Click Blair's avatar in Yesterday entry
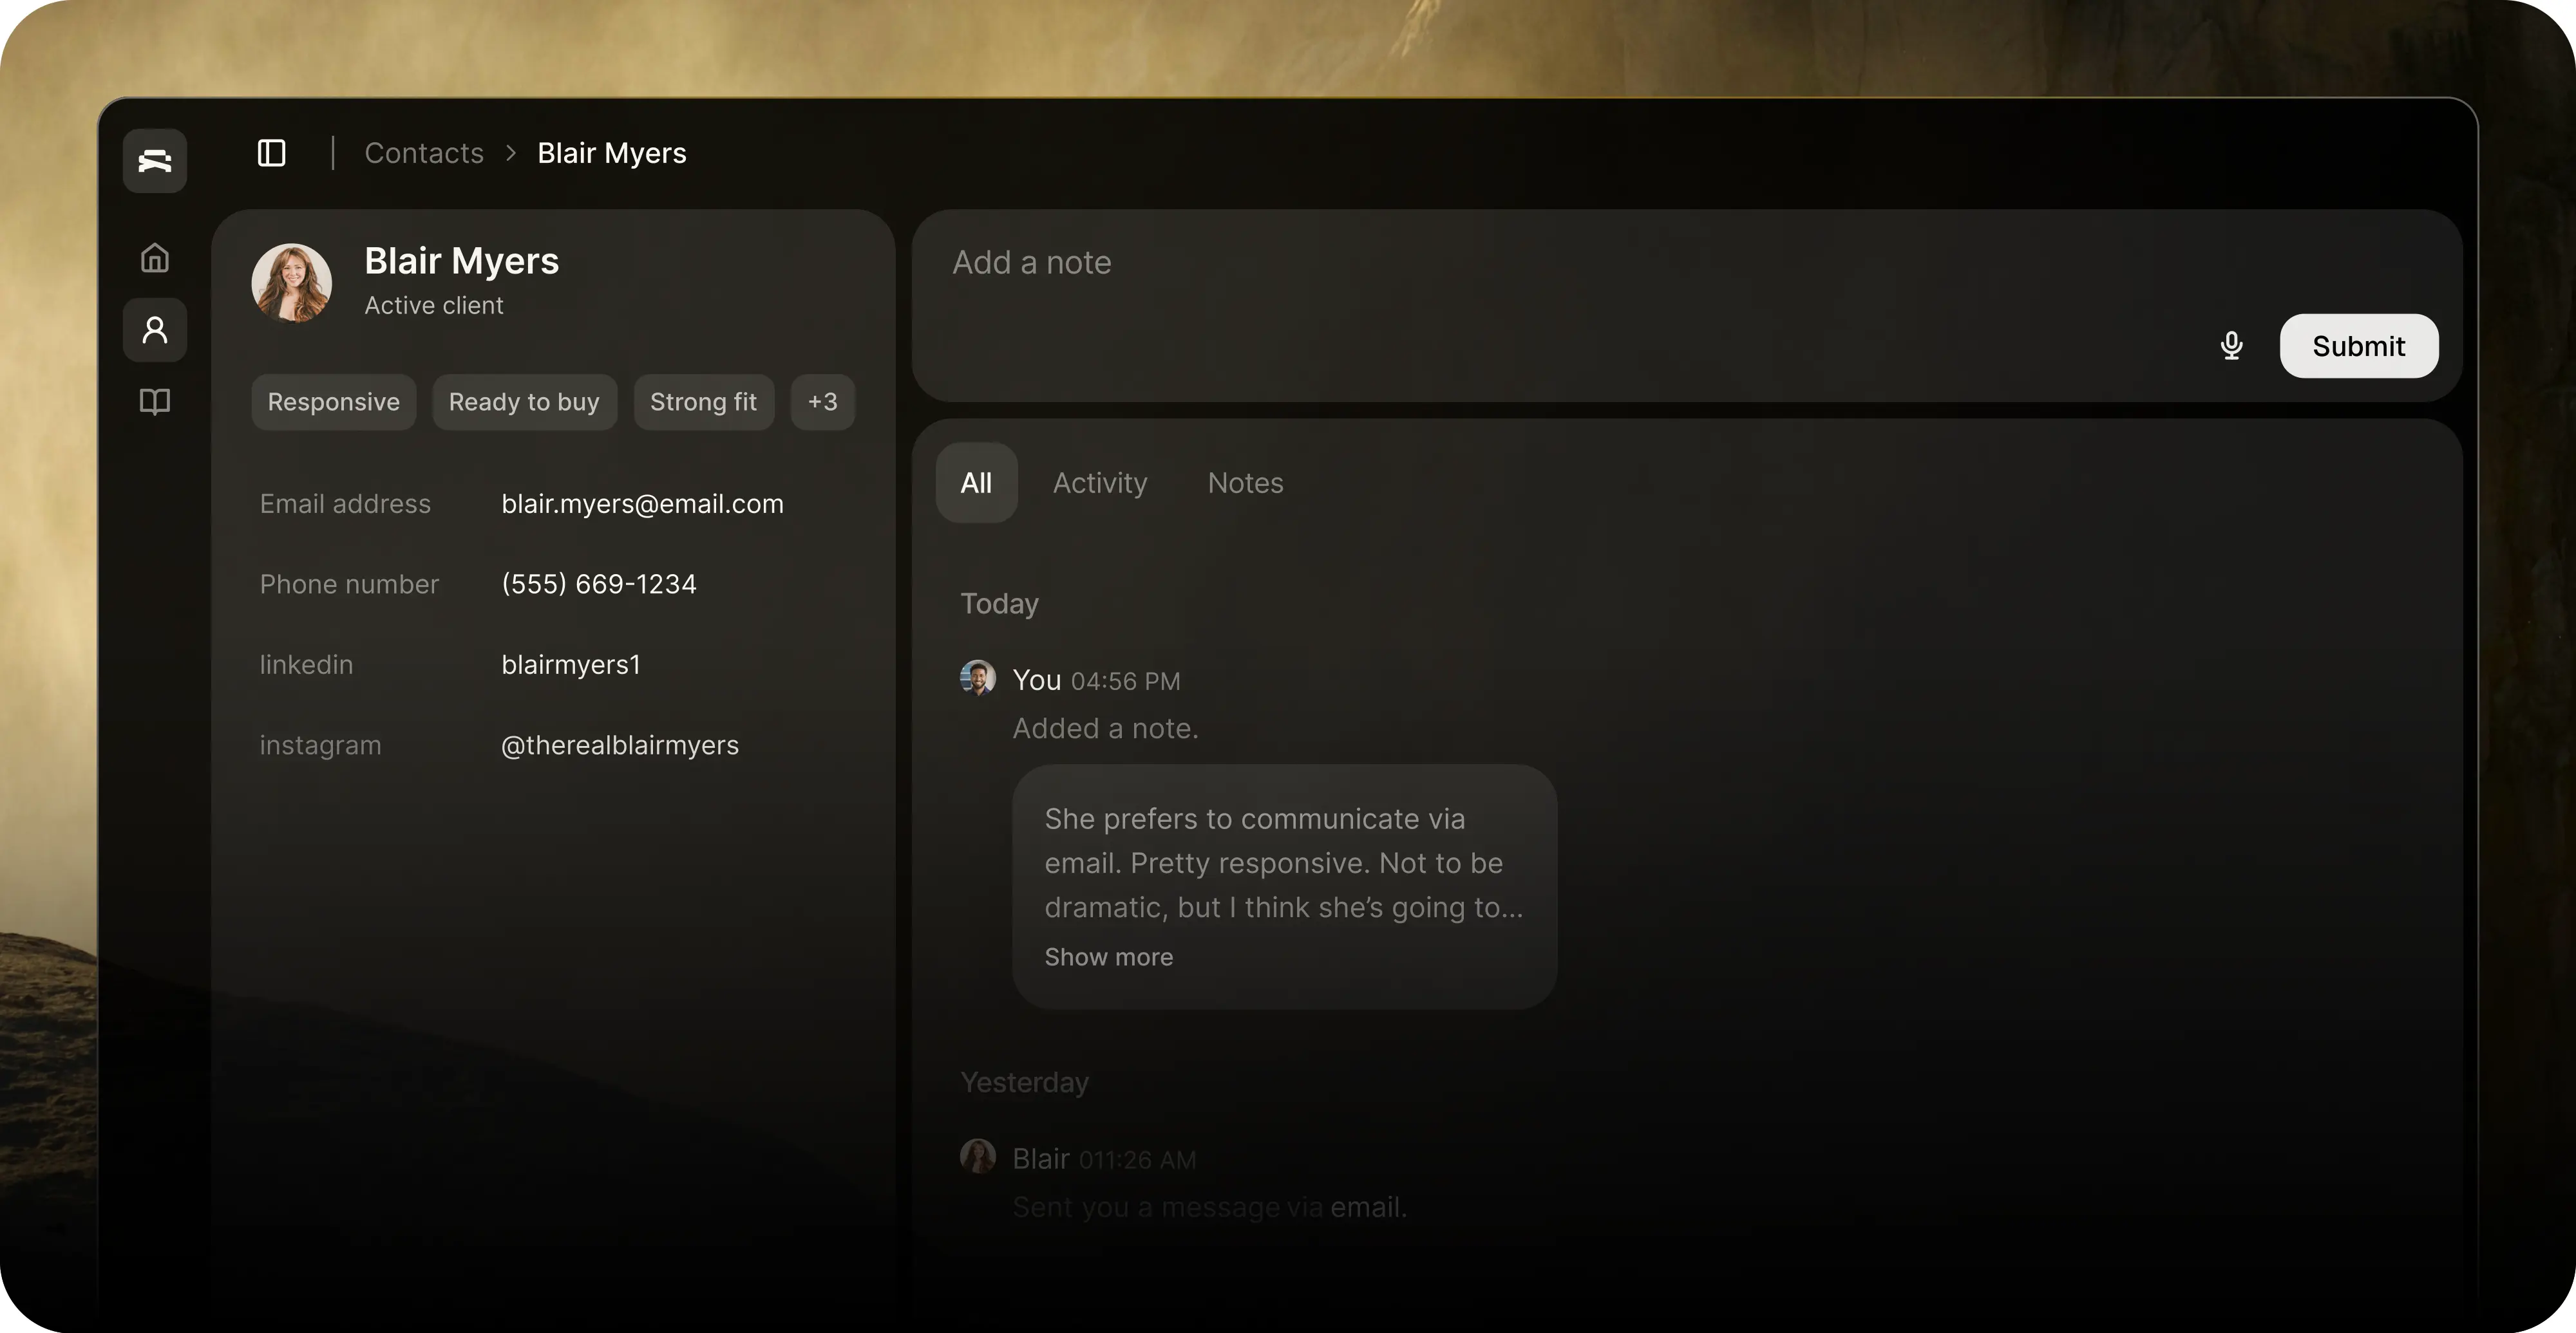This screenshot has height=1333, width=2576. click(x=977, y=1156)
